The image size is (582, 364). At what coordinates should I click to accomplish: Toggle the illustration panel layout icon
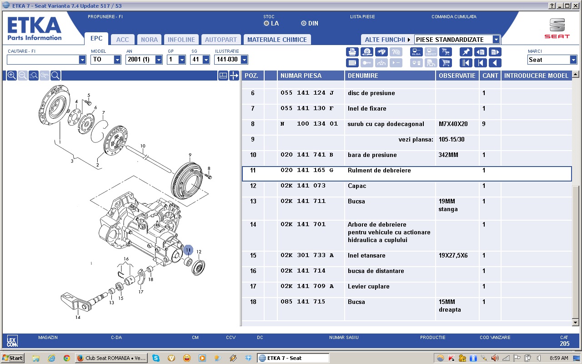223,76
